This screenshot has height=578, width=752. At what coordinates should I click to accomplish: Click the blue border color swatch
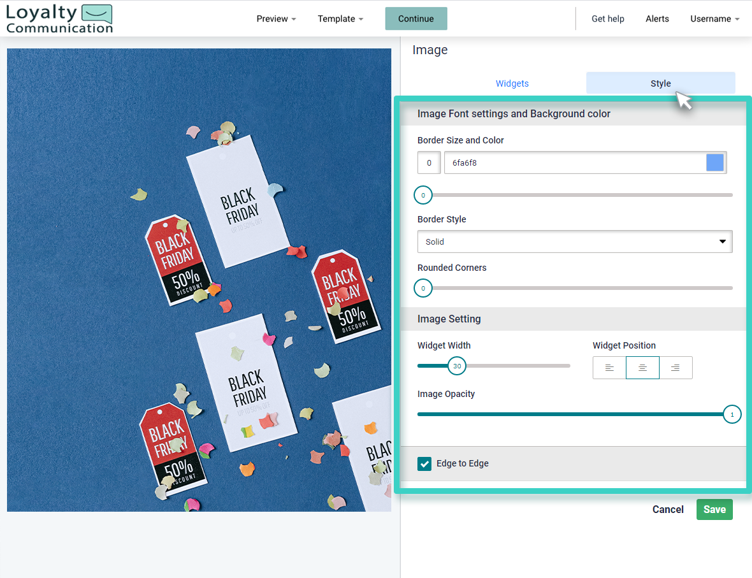click(714, 163)
